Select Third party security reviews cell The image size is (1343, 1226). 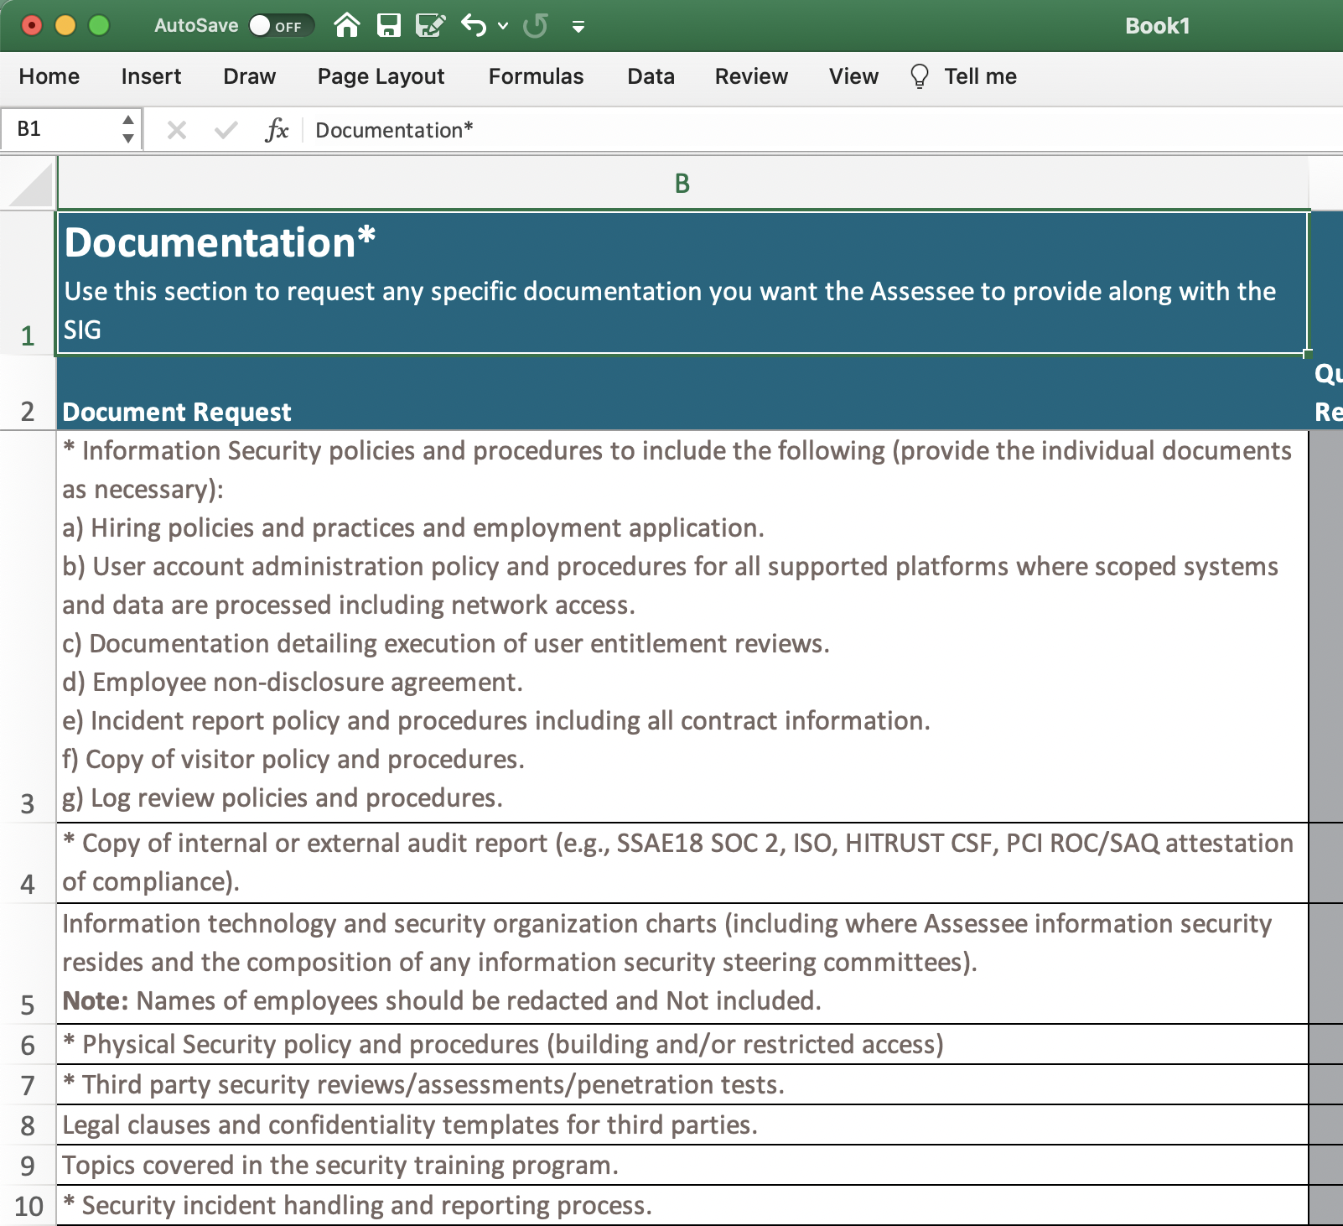tap(682, 1085)
